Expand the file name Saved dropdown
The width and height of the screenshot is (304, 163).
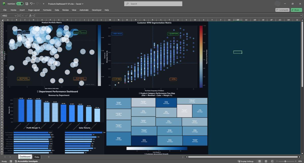[x=83, y=4]
